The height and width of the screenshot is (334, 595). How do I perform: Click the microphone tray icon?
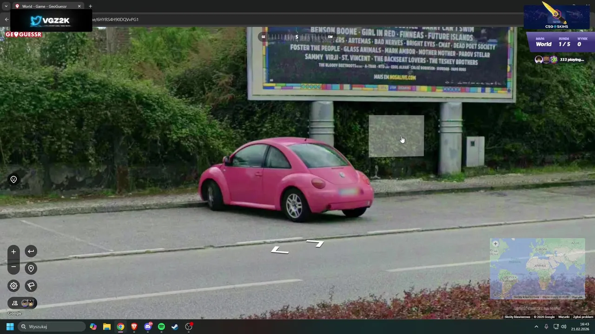[x=546, y=327]
